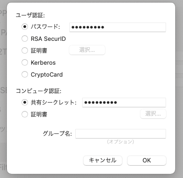Click the コンピュータ認証: section heading

(x=39, y=91)
